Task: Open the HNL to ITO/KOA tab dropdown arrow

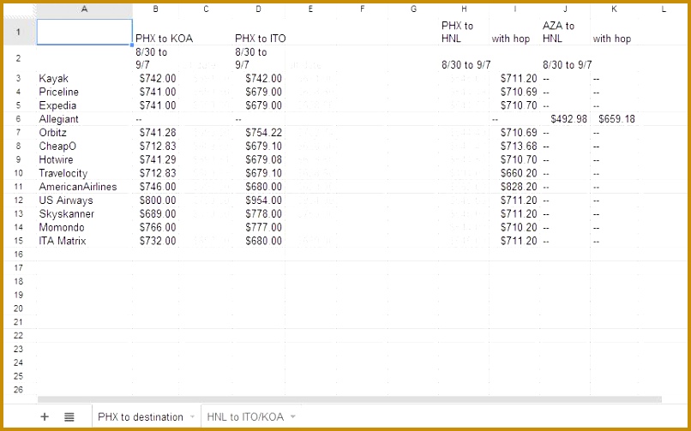Action: point(293,416)
